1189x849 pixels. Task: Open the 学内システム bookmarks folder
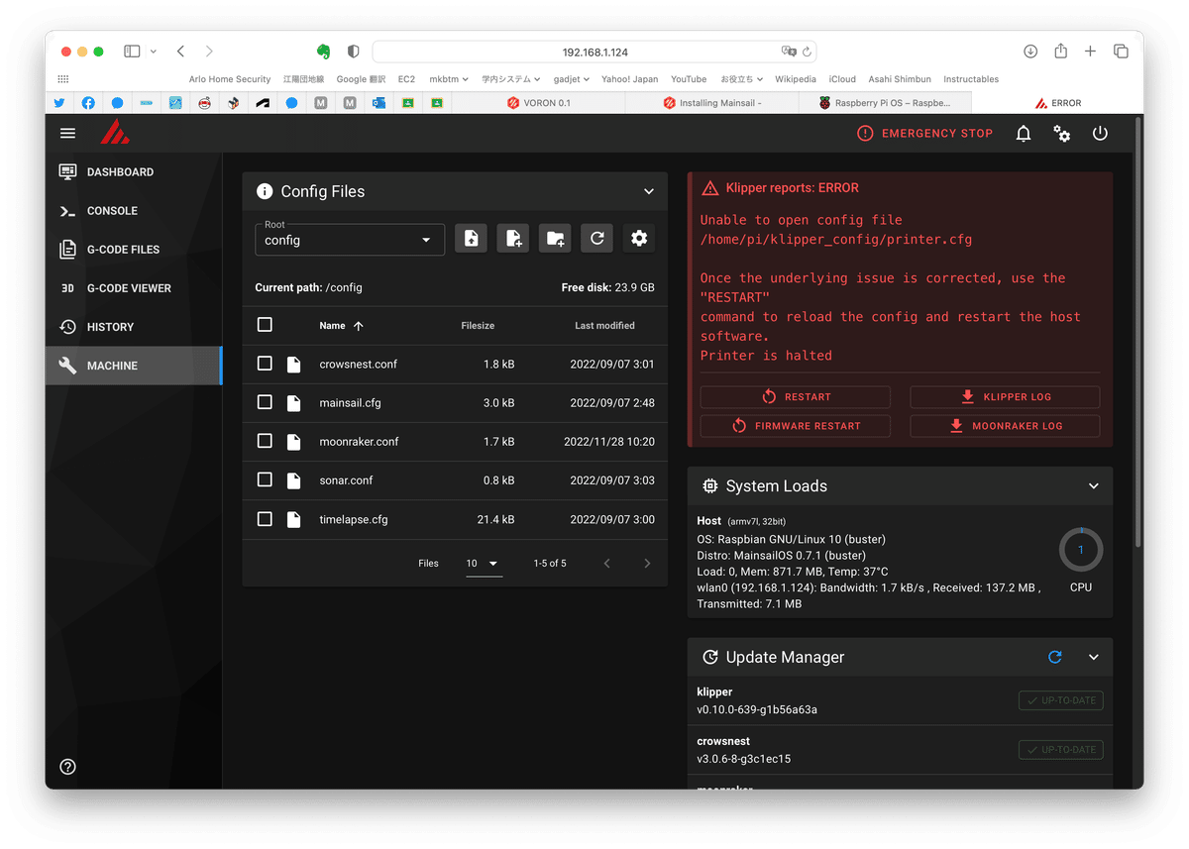510,79
